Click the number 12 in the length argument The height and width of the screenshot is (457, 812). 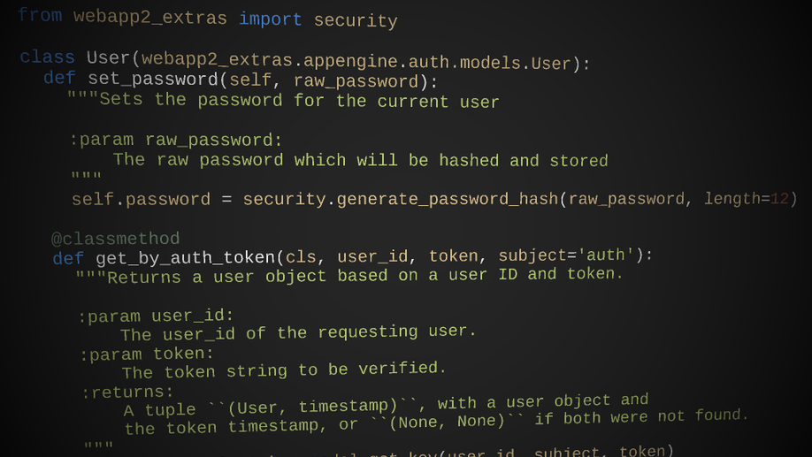(778, 199)
